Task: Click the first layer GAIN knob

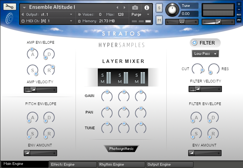Action: 107,96
